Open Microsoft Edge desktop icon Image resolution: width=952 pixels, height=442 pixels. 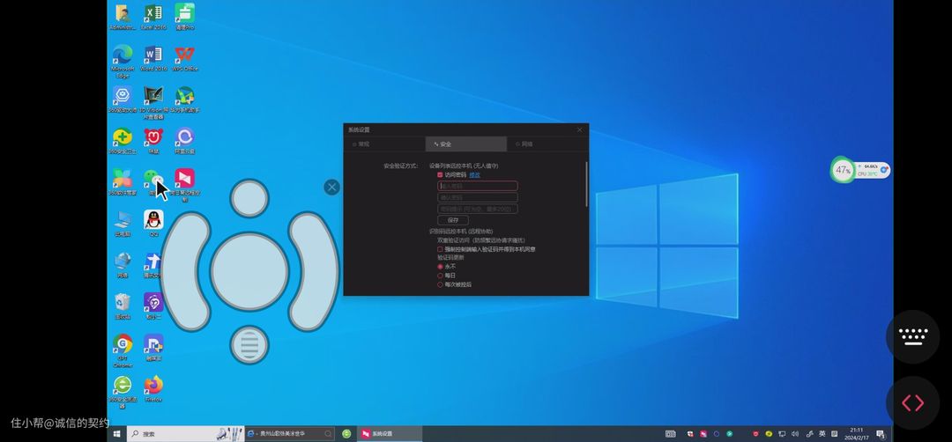click(x=123, y=56)
